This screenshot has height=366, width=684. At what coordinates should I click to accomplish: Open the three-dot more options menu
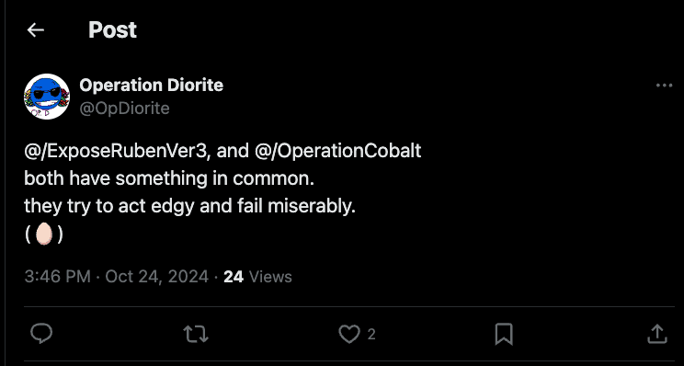pos(664,86)
